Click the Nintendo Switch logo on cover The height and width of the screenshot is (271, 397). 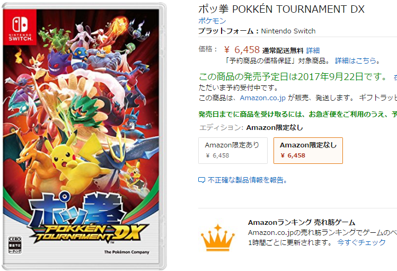(x=20, y=27)
